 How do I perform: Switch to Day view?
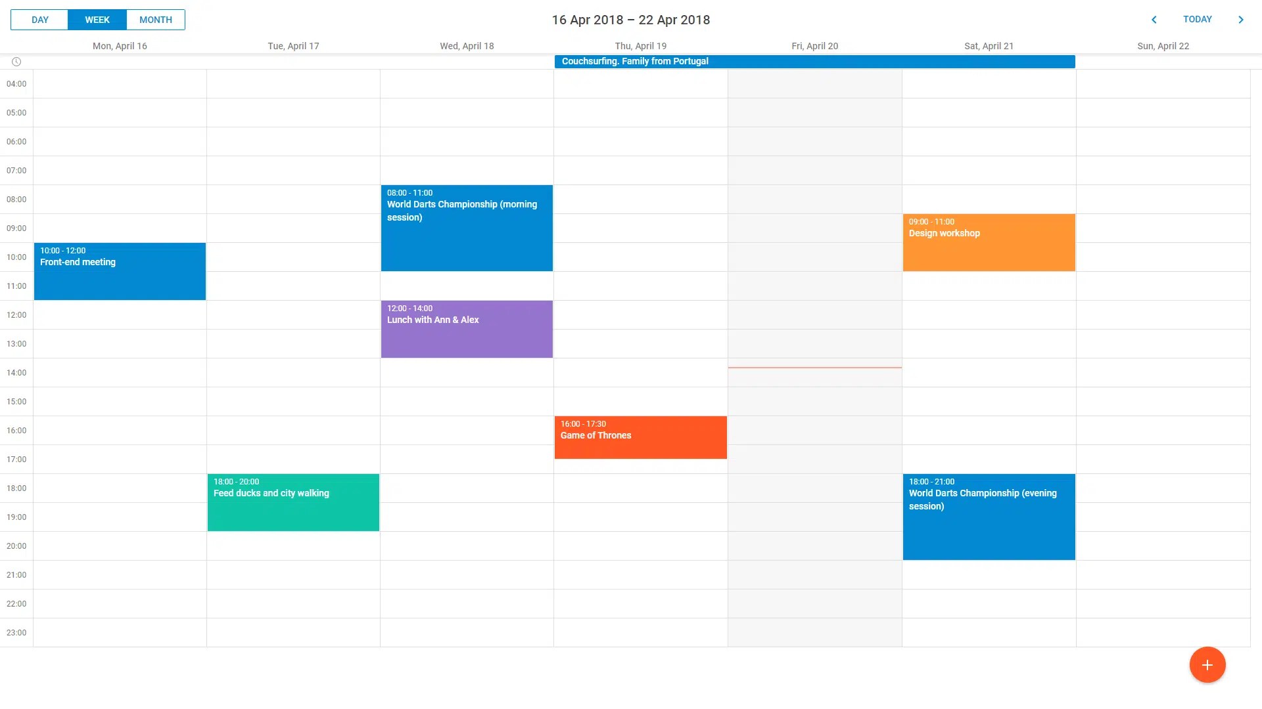point(39,20)
